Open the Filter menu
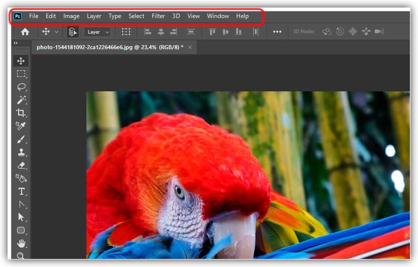The width and height of the screenshot is (418, 267). [158, 16]
